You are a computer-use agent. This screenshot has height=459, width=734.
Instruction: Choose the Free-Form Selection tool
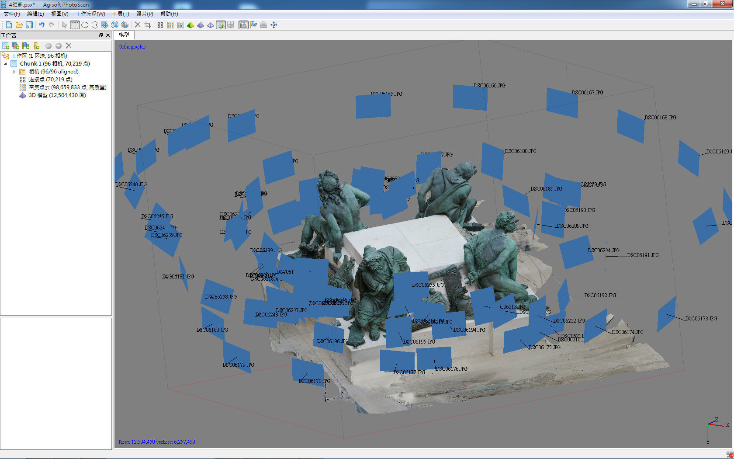[95, 25]
